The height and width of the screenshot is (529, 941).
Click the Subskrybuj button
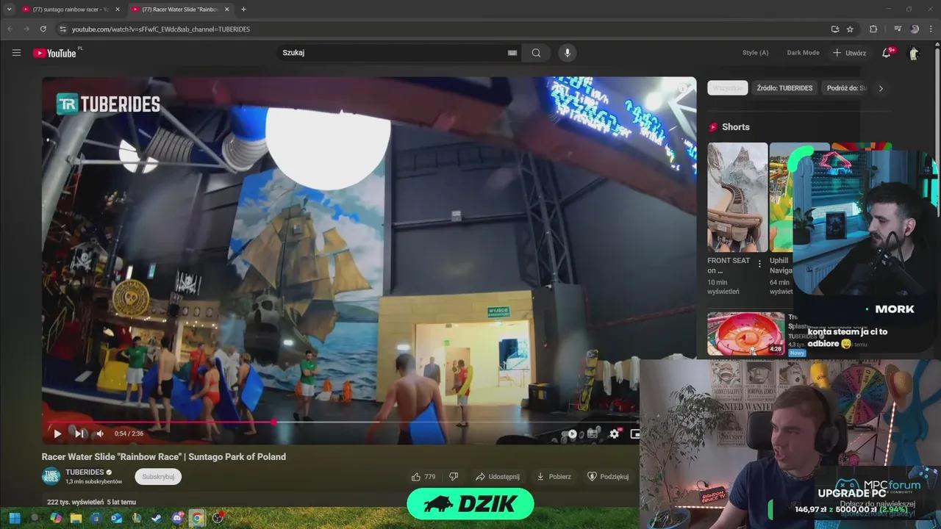158,477
